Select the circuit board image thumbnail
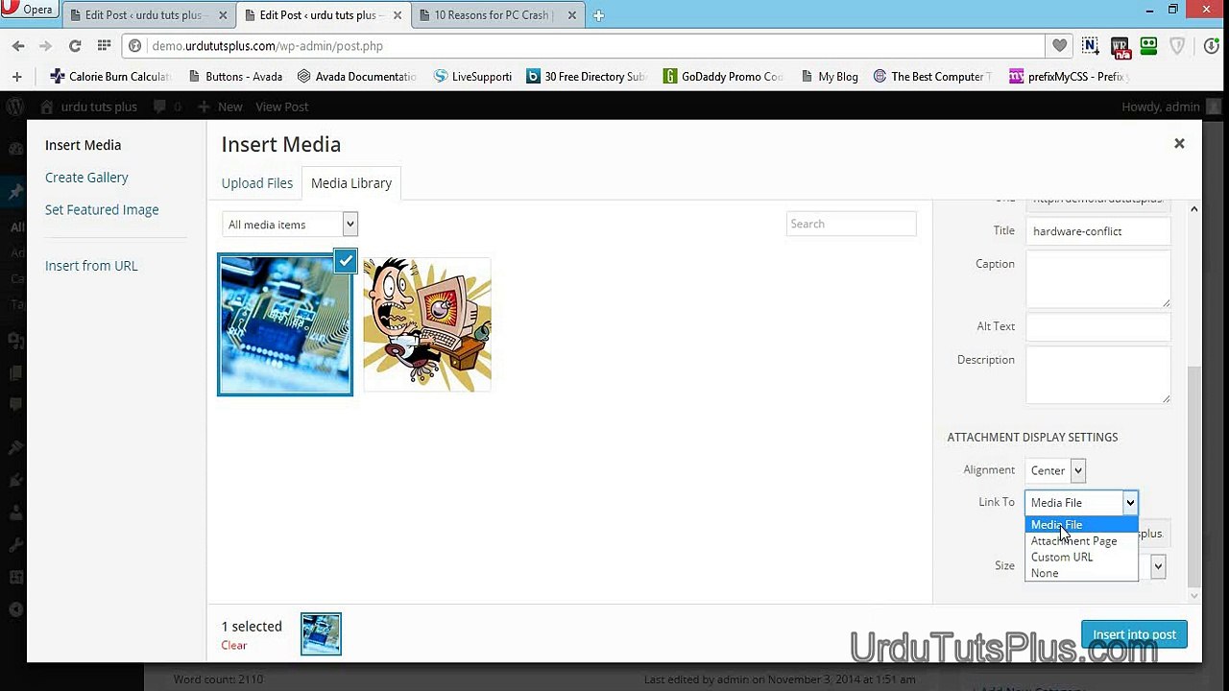This screenshot has height=691, width=1229. 285,324
